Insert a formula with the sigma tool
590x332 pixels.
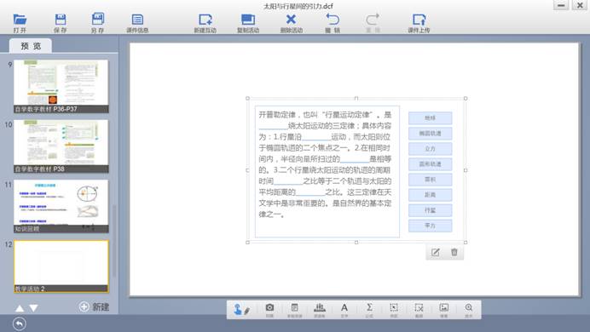pyautogui.click(x=369, y=310)
